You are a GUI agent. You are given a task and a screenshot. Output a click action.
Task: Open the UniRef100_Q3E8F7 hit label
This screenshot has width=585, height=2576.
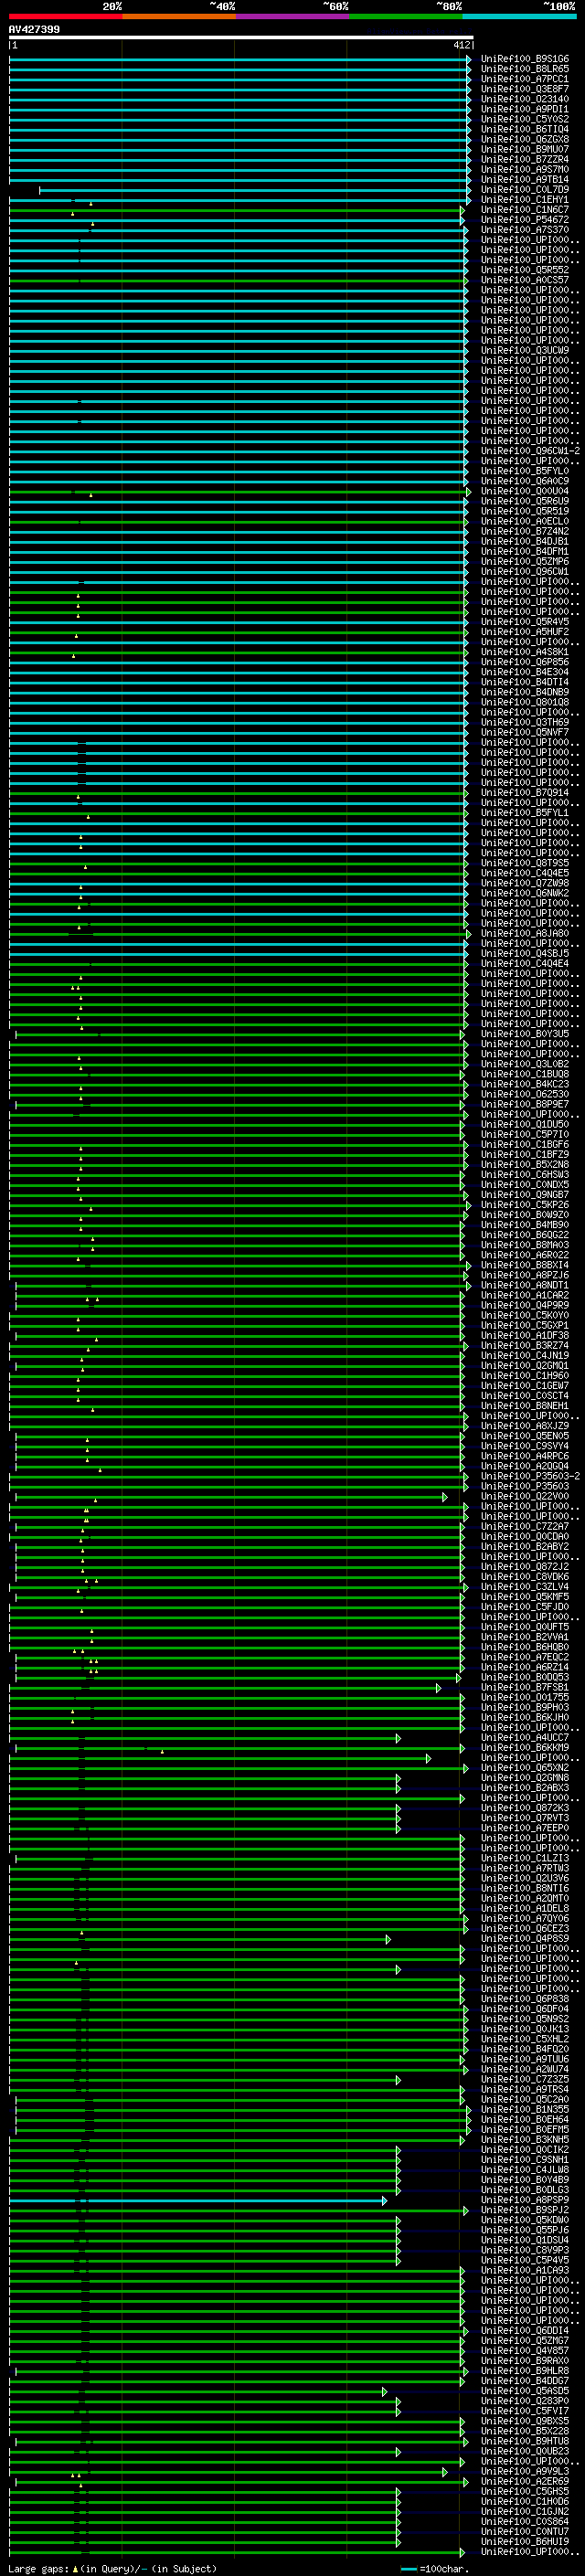[x=525, y=89]
